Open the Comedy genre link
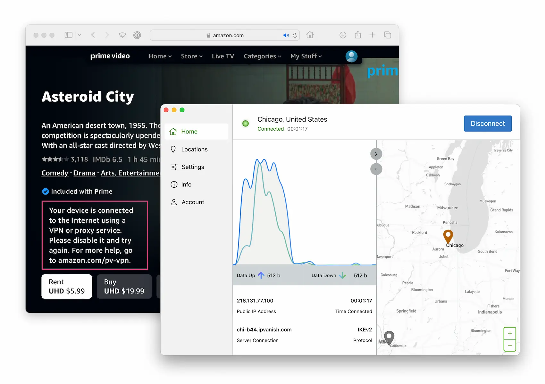The height and width of the screenshot is (384, 545). (x=55, y=173)
